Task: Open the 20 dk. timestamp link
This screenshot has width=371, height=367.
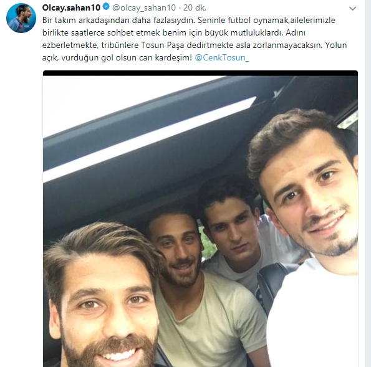Action: [x=195, y=7]
